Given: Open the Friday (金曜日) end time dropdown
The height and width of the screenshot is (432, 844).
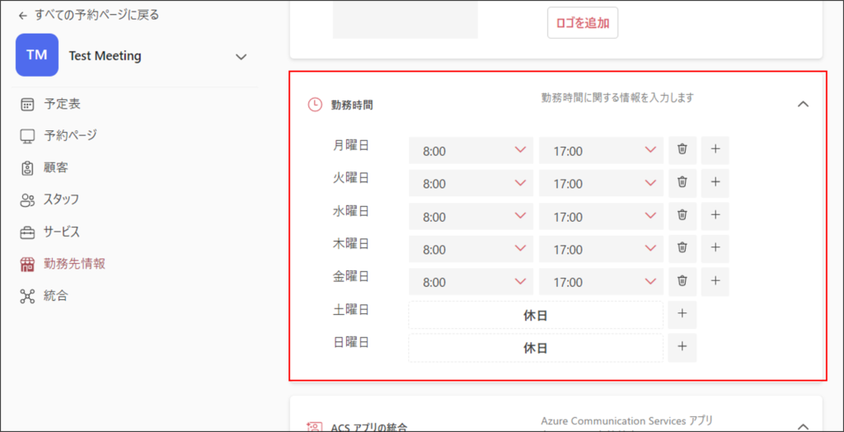Looking at the screenshot, I should [601, 282].
